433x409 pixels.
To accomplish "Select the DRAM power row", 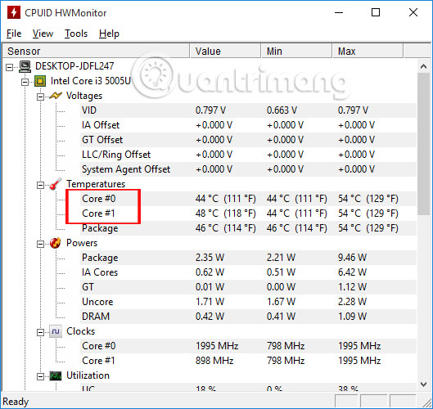I will point(249,317).
